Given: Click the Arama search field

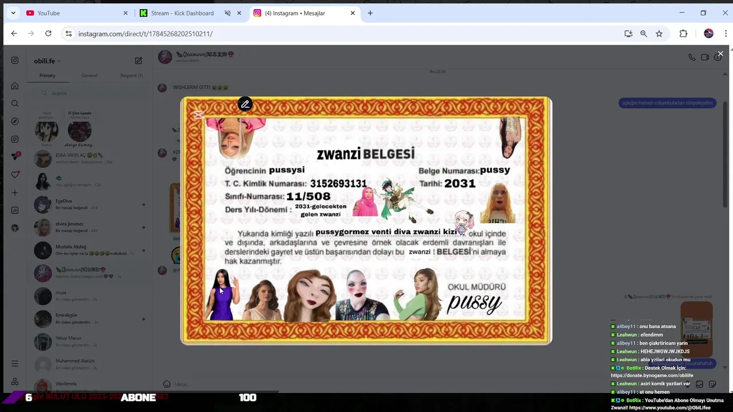Looking at the screenshot, I should tap(89, 93).
